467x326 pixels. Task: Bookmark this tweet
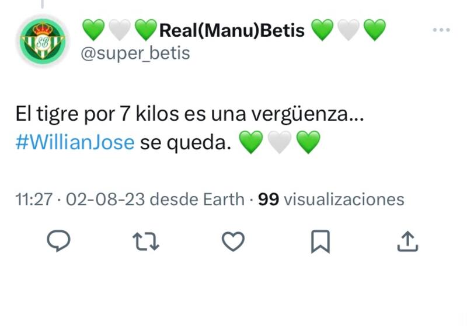320,241
